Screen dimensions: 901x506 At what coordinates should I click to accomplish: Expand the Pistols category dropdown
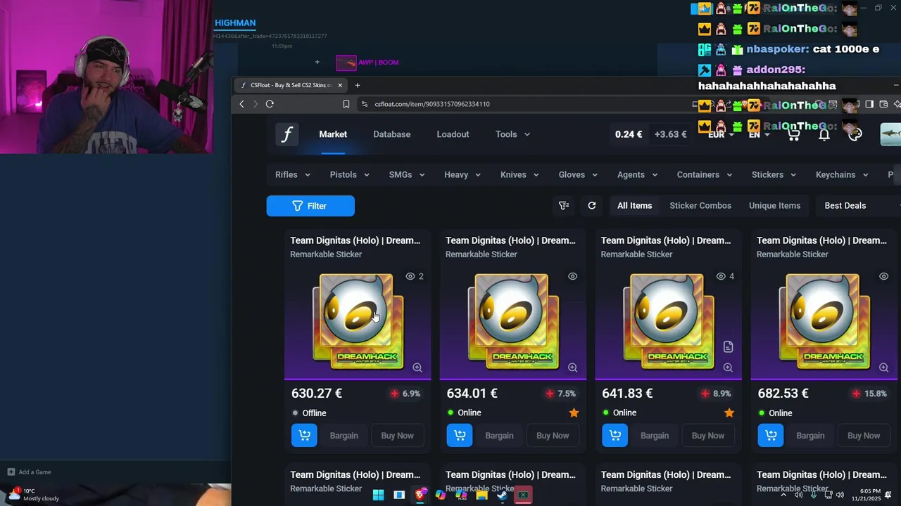[350, 174]
